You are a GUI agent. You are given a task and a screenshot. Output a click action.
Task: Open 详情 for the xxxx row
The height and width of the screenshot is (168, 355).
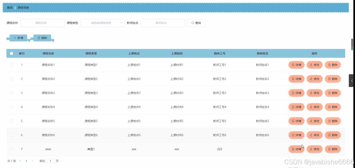tap(296, 149)
